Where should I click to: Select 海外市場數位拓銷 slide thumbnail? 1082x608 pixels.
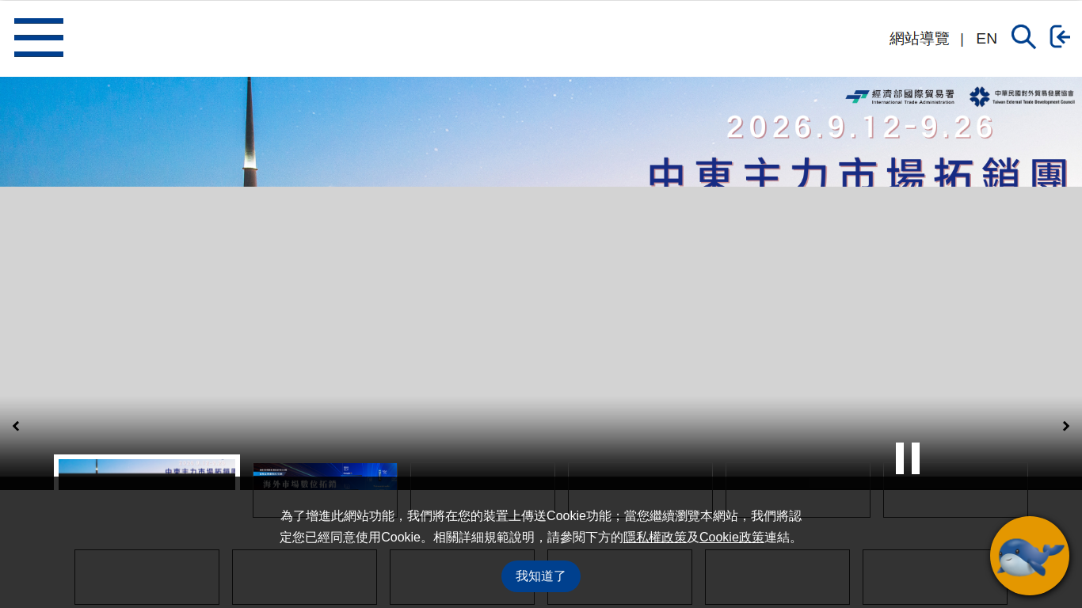[x=326, y=476]
